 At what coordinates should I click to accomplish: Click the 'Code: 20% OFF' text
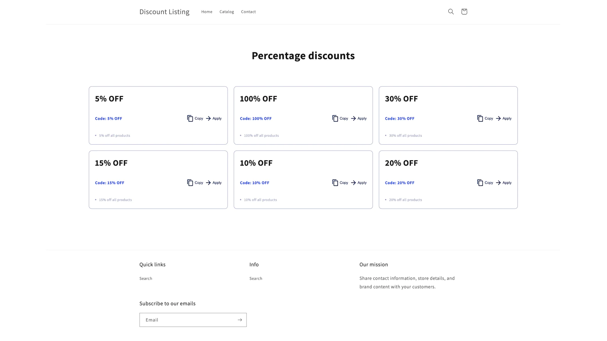point(399,183)
